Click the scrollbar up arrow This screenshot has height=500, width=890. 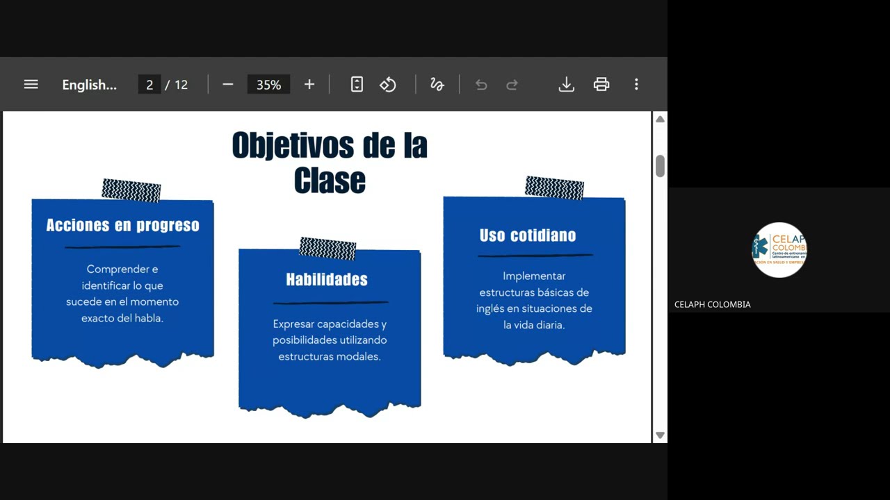660,119
